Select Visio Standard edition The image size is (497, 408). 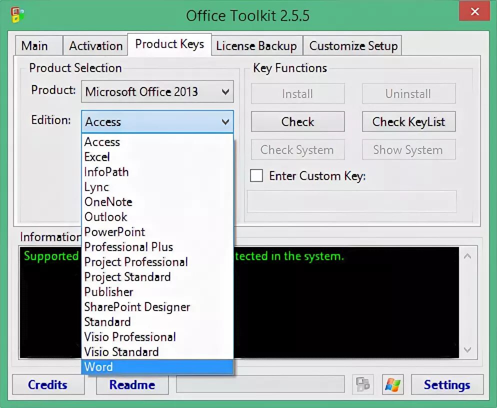click(157, 352)
